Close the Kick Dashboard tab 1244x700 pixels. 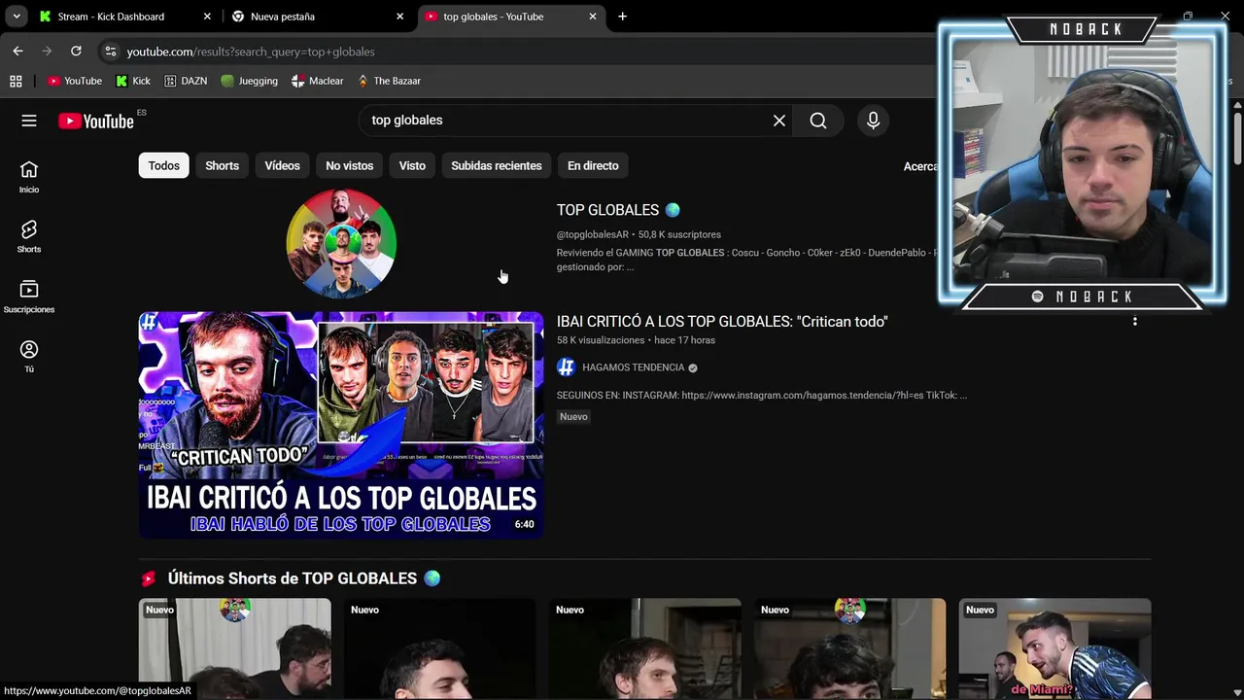[207, 17]
